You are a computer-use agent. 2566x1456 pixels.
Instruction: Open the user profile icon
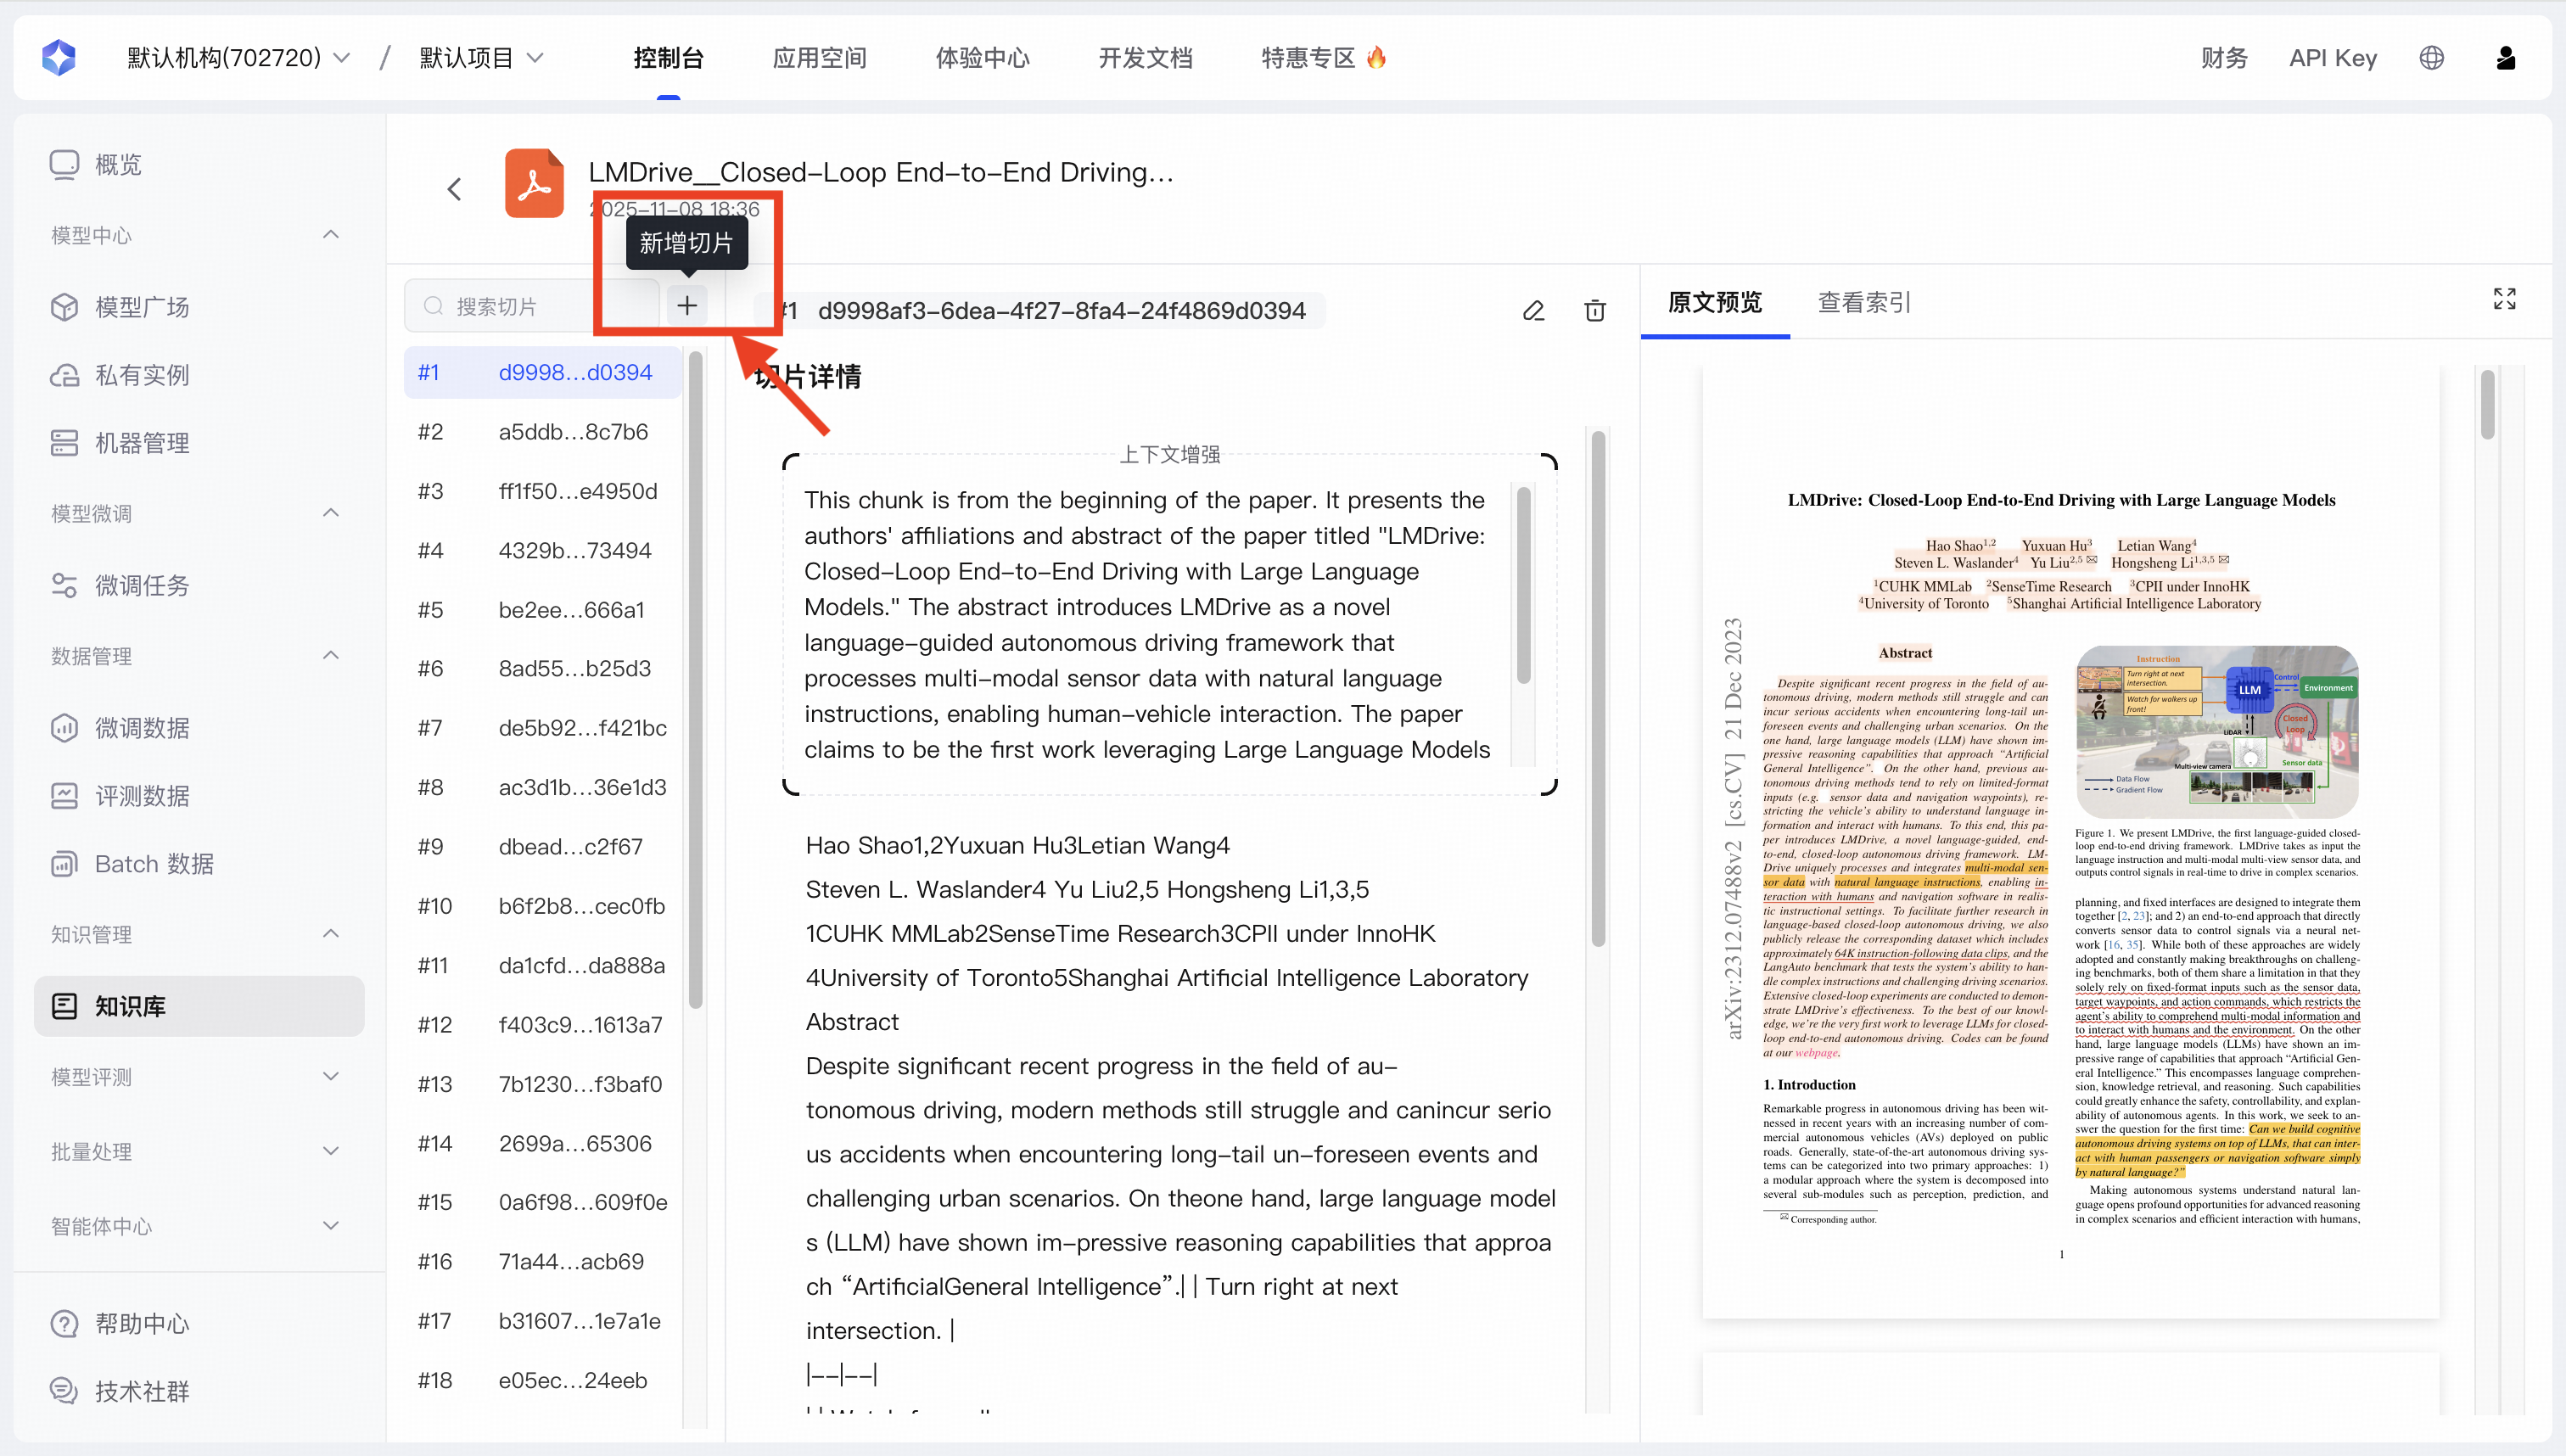2505,58
